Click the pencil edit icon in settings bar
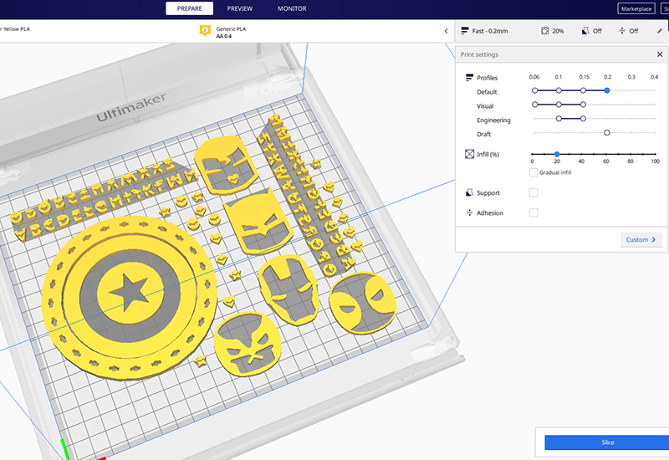This screenshot has height=460, width=669. coord(659,31)
